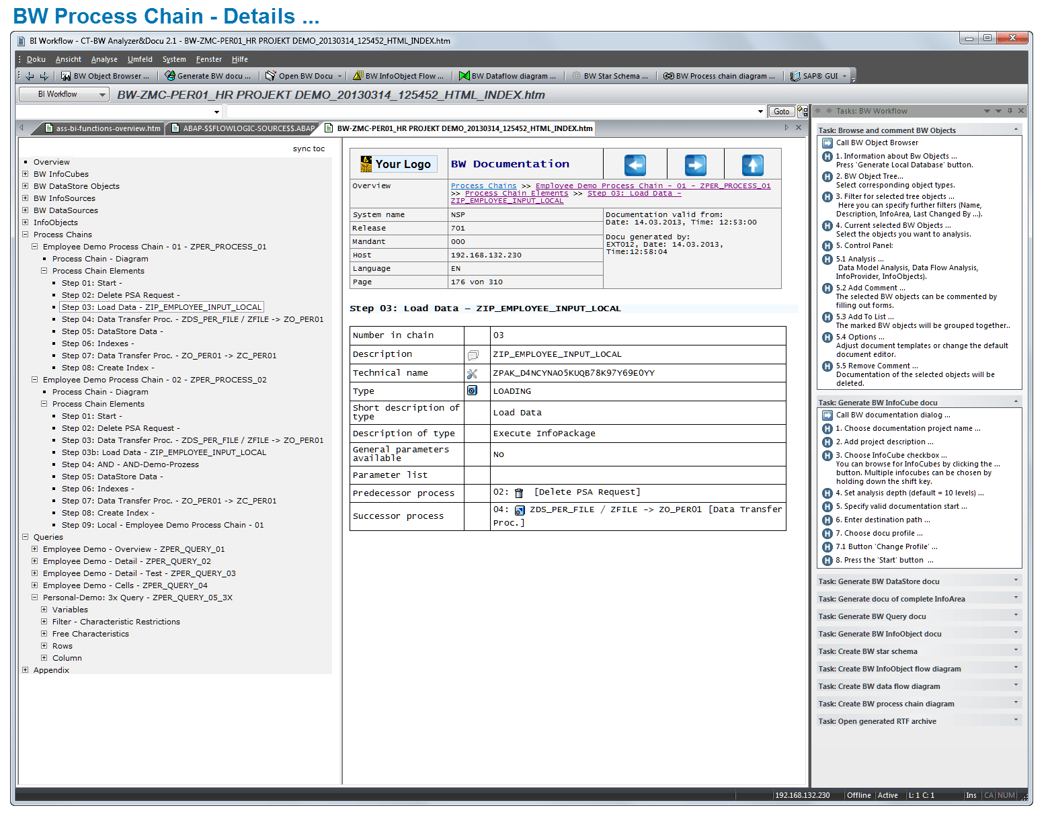Expand the BW InfoCubes tree node
This screenshot has height=818, width=1052.
pyautogui.click(x=26, y=173)
